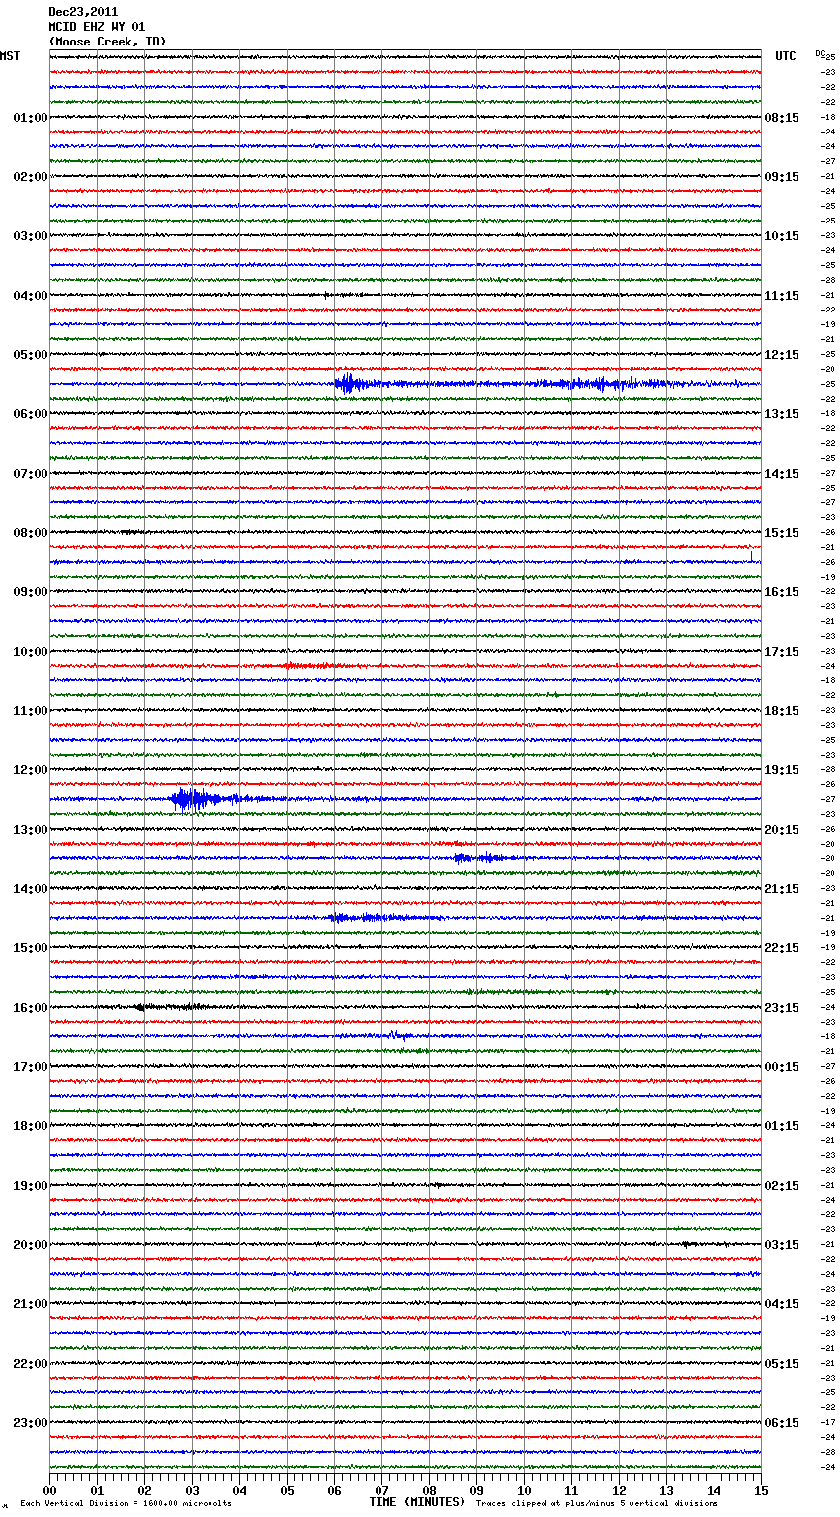840x1517 pixels.
Task: Select the 05:00 MST hour label
Action: coord(31,355)
